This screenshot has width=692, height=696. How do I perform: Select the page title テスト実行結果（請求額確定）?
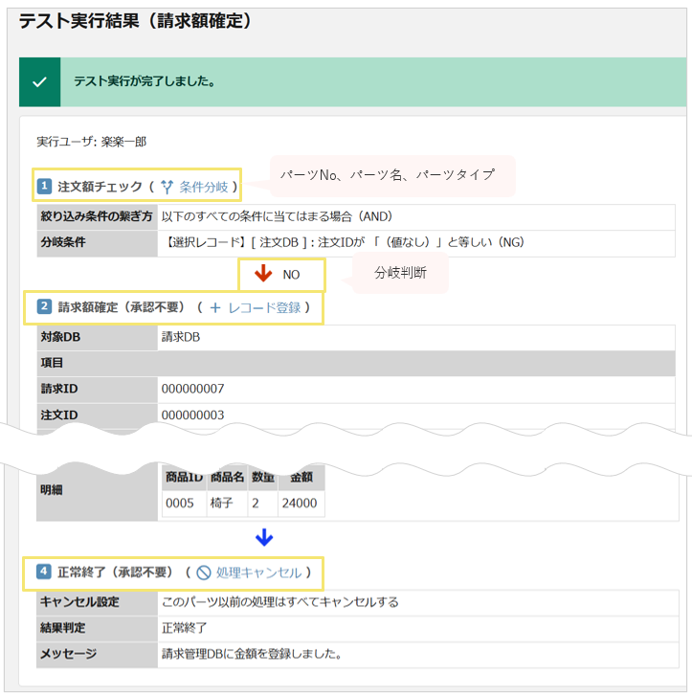point(135,21)
